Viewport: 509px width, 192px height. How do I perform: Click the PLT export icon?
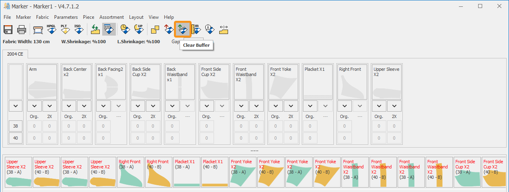click(x=65, y=29)
